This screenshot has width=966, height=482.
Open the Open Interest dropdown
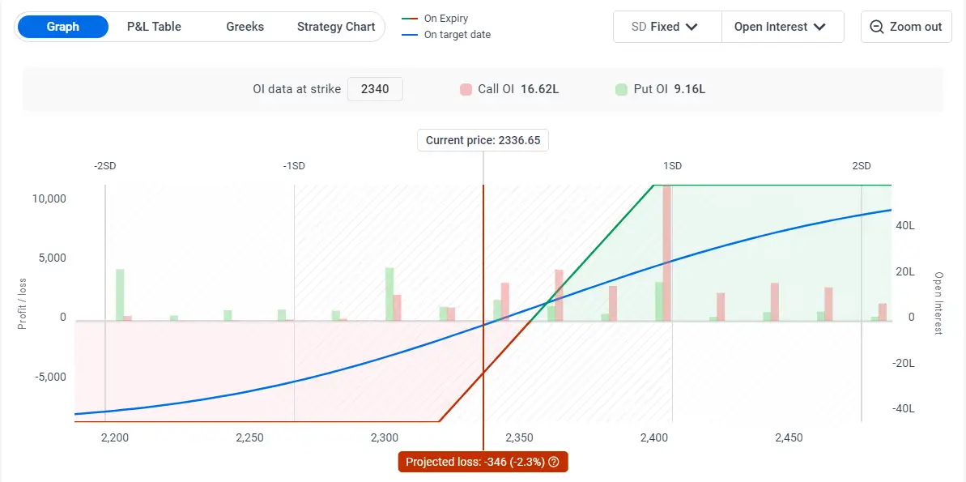[781, 27]
